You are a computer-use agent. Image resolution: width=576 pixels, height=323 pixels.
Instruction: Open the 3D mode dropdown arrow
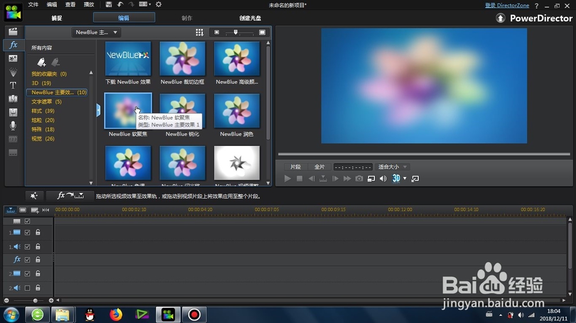click(x=405, y=179)
